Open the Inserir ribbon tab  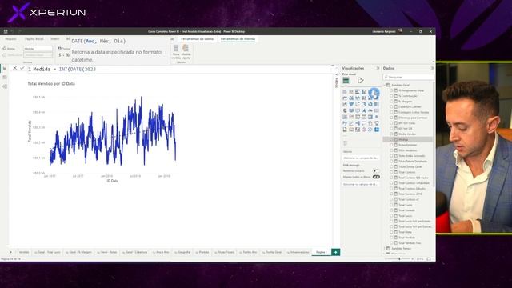click(x=55, y=39)
